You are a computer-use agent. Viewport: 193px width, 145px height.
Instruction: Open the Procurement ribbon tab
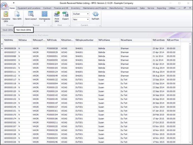(131, 8)
